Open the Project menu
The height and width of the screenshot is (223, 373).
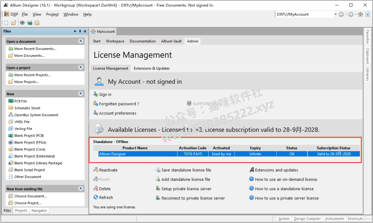52,14
